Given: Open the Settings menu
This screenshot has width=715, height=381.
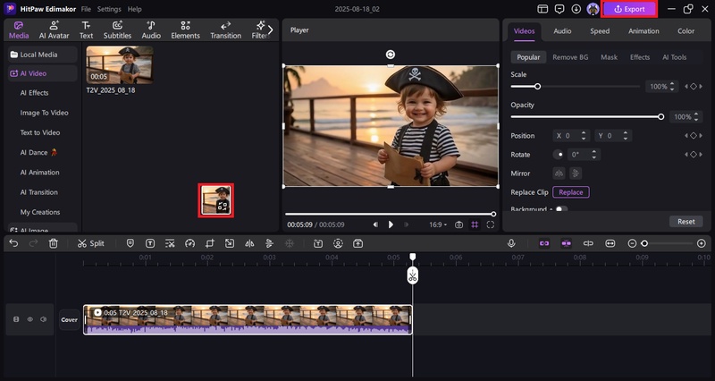Looking at the screenshot, I should (109, 9).
